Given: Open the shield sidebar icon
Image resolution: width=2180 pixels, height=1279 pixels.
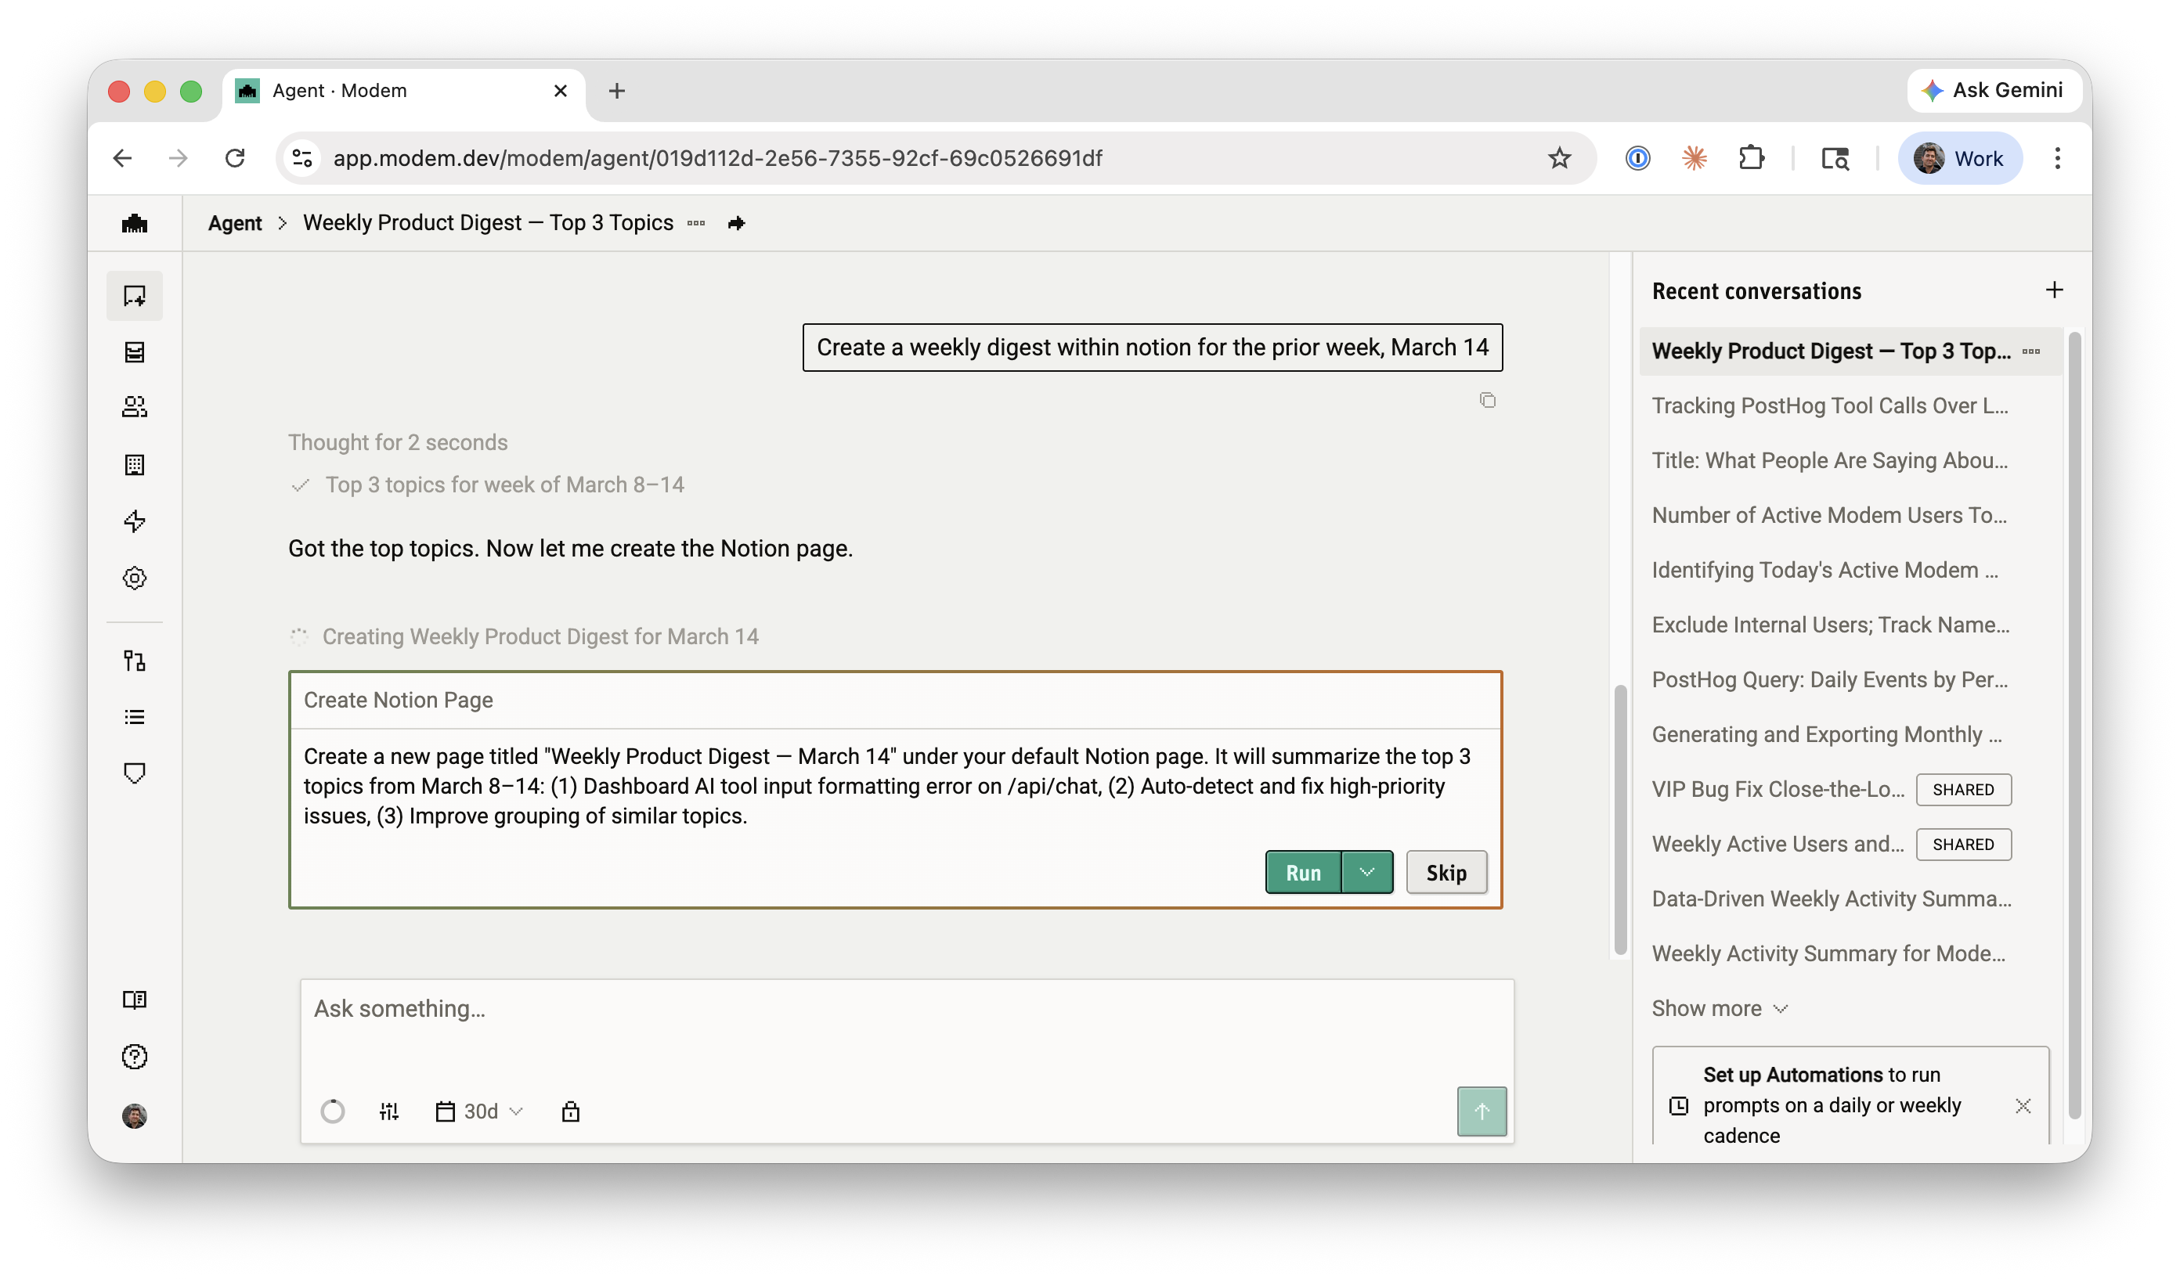Looking at the screenshot, I should [134, 773].
